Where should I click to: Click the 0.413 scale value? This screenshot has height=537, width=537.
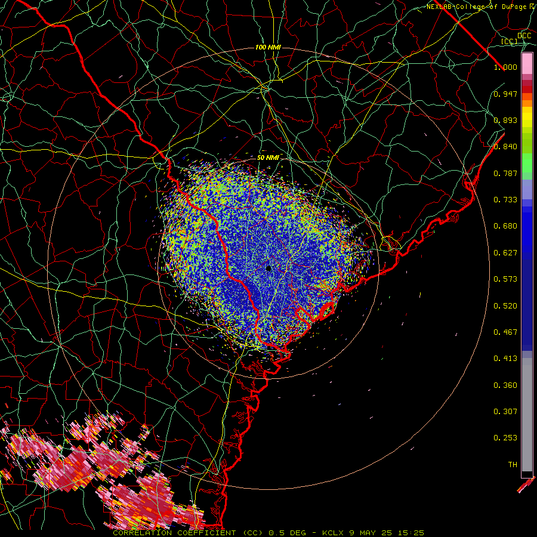click(x=505, y=359)
